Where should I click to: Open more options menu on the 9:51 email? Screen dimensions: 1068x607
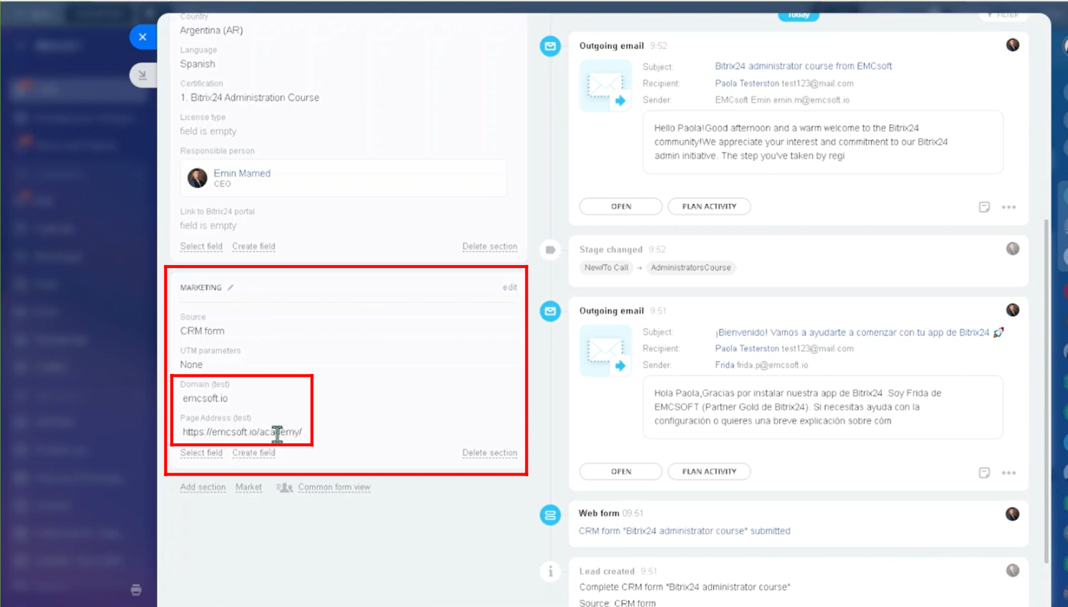pos(1009,473)
